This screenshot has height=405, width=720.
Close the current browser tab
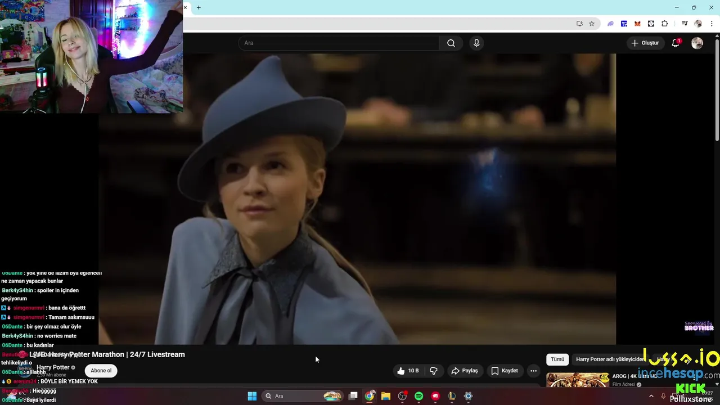tap(185, 7)
